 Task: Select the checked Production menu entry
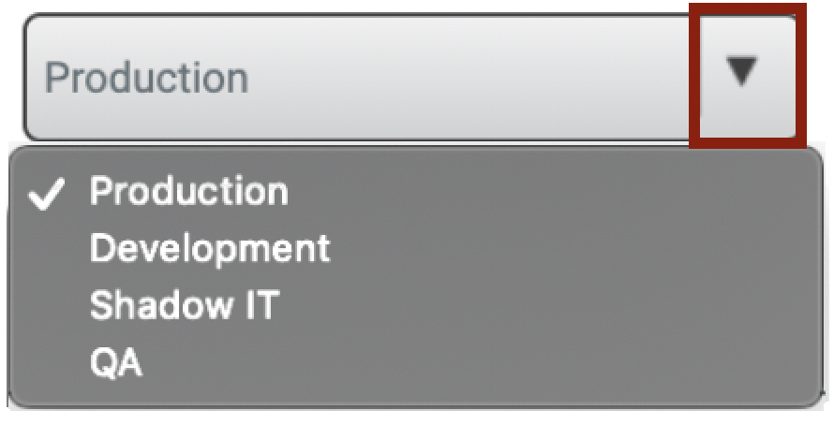pyautogui.click(x=188, y=191)
